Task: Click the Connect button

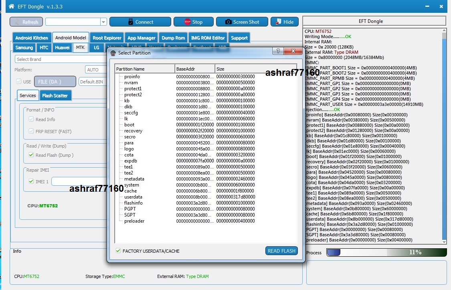Action: 140,22
